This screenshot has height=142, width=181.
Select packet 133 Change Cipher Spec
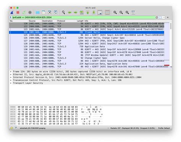tap(87, 58)
